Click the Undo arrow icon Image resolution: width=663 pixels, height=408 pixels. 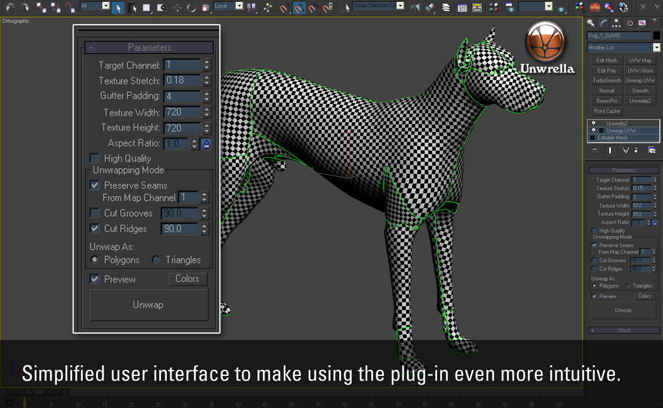[10, 7]
